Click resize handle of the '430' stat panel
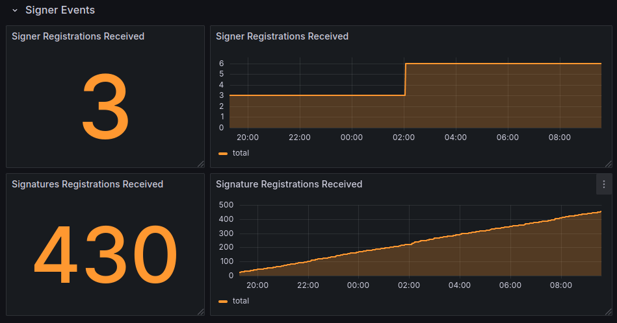 201,312
